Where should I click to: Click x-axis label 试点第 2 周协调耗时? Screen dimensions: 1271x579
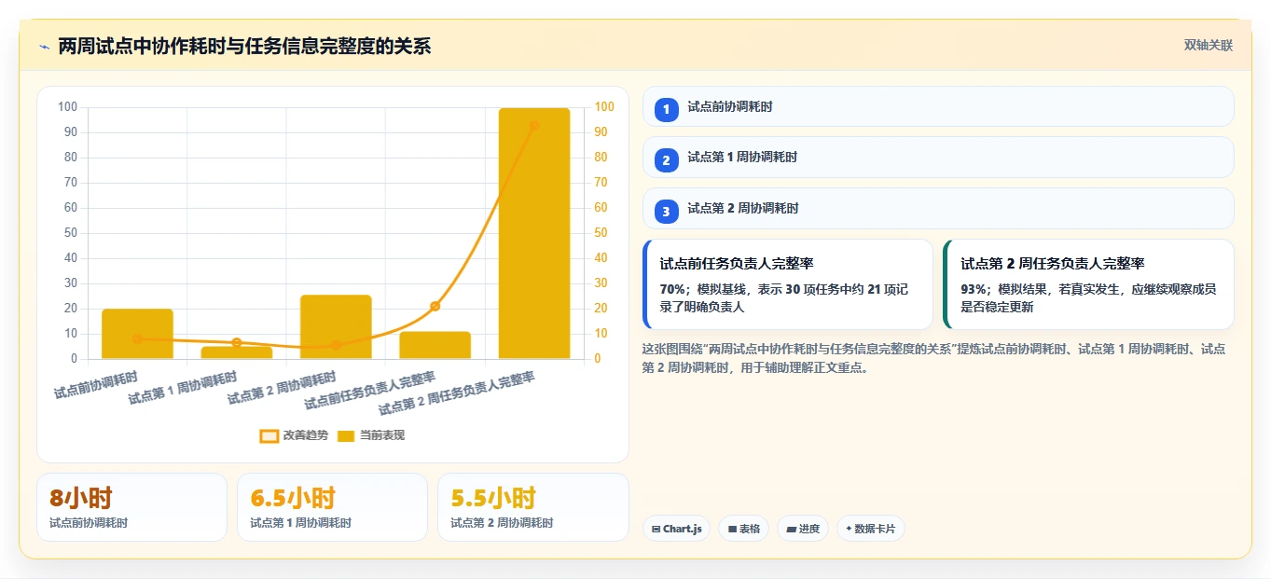(283, 388)
